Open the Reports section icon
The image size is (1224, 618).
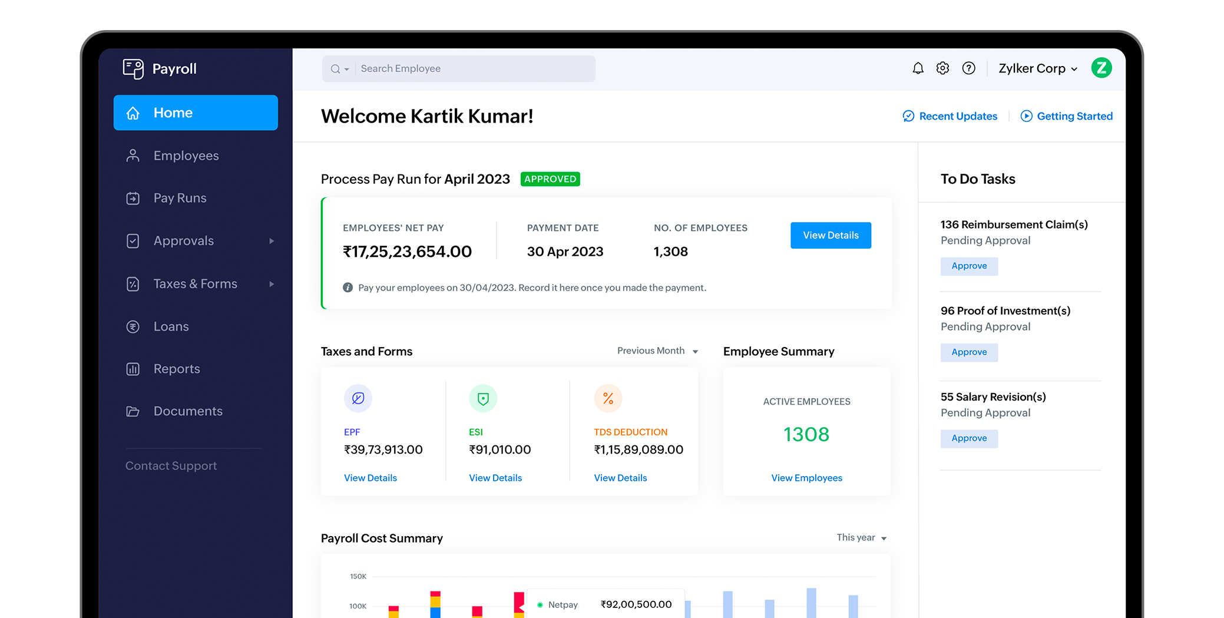click(133, 368)
